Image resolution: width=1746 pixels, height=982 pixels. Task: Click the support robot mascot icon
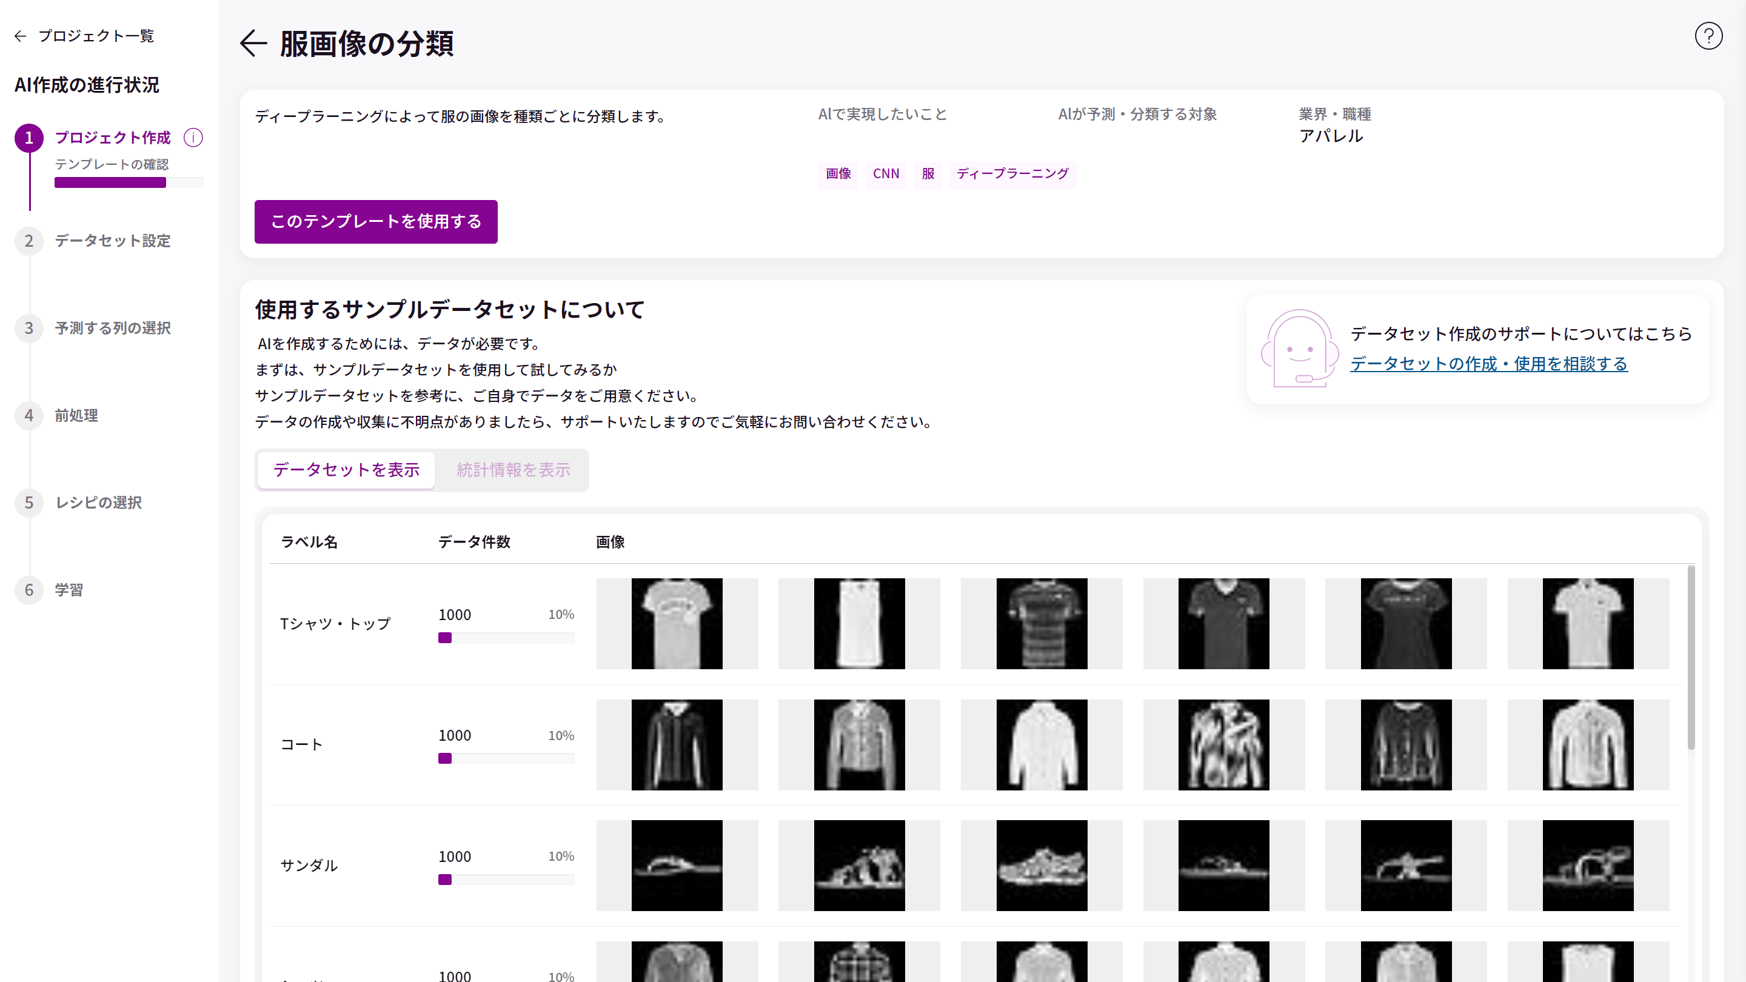tap(1299, 349)
